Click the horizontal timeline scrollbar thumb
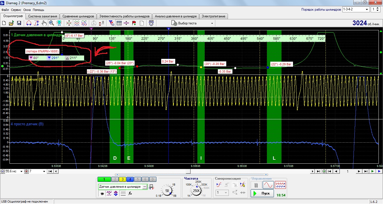Screen dimensions: 383x204 coord(188,171)
